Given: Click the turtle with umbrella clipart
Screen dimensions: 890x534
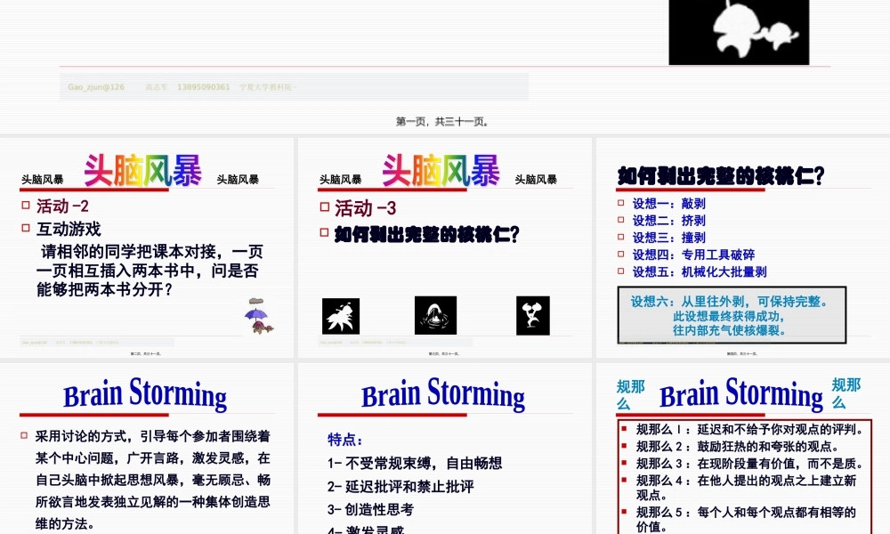Looking at the screenshot, I should point(259,316).
